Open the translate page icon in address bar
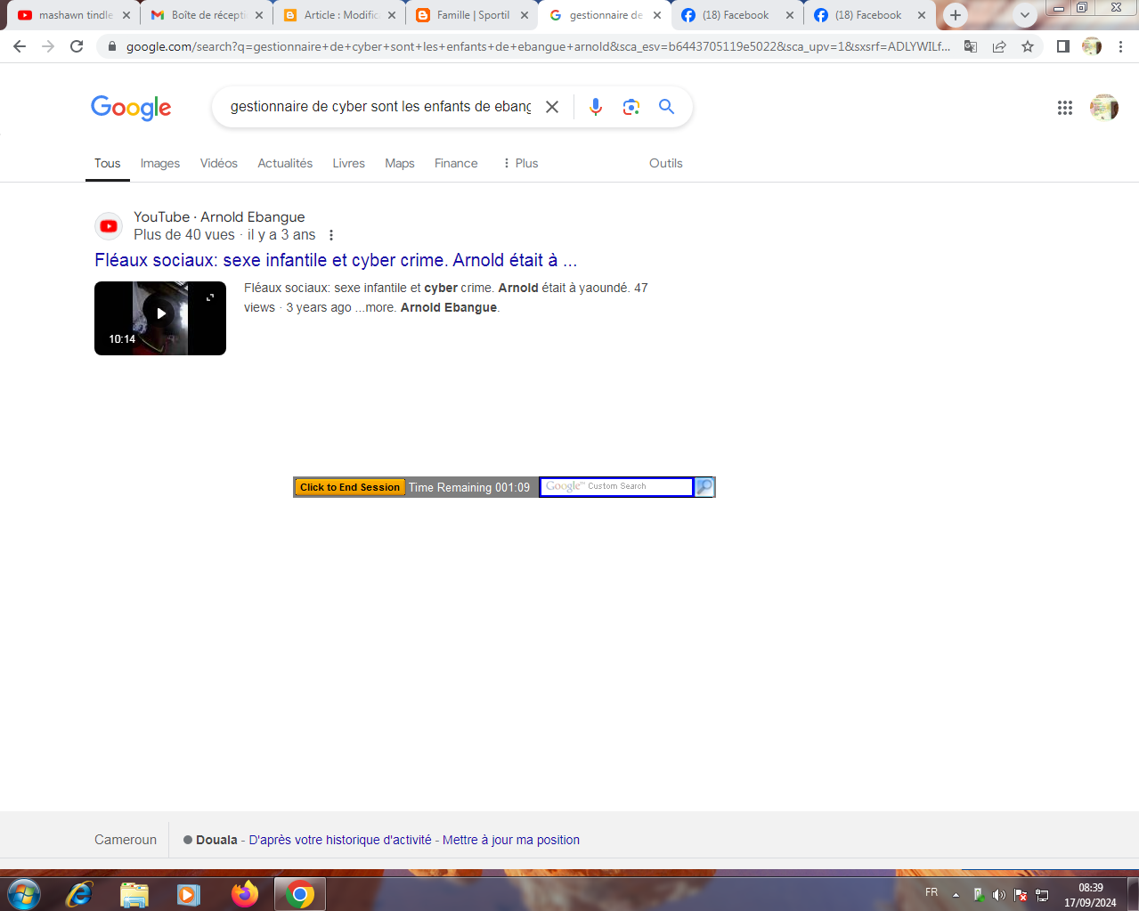This screenshot has height=911, width=1139. pos(971,46)
